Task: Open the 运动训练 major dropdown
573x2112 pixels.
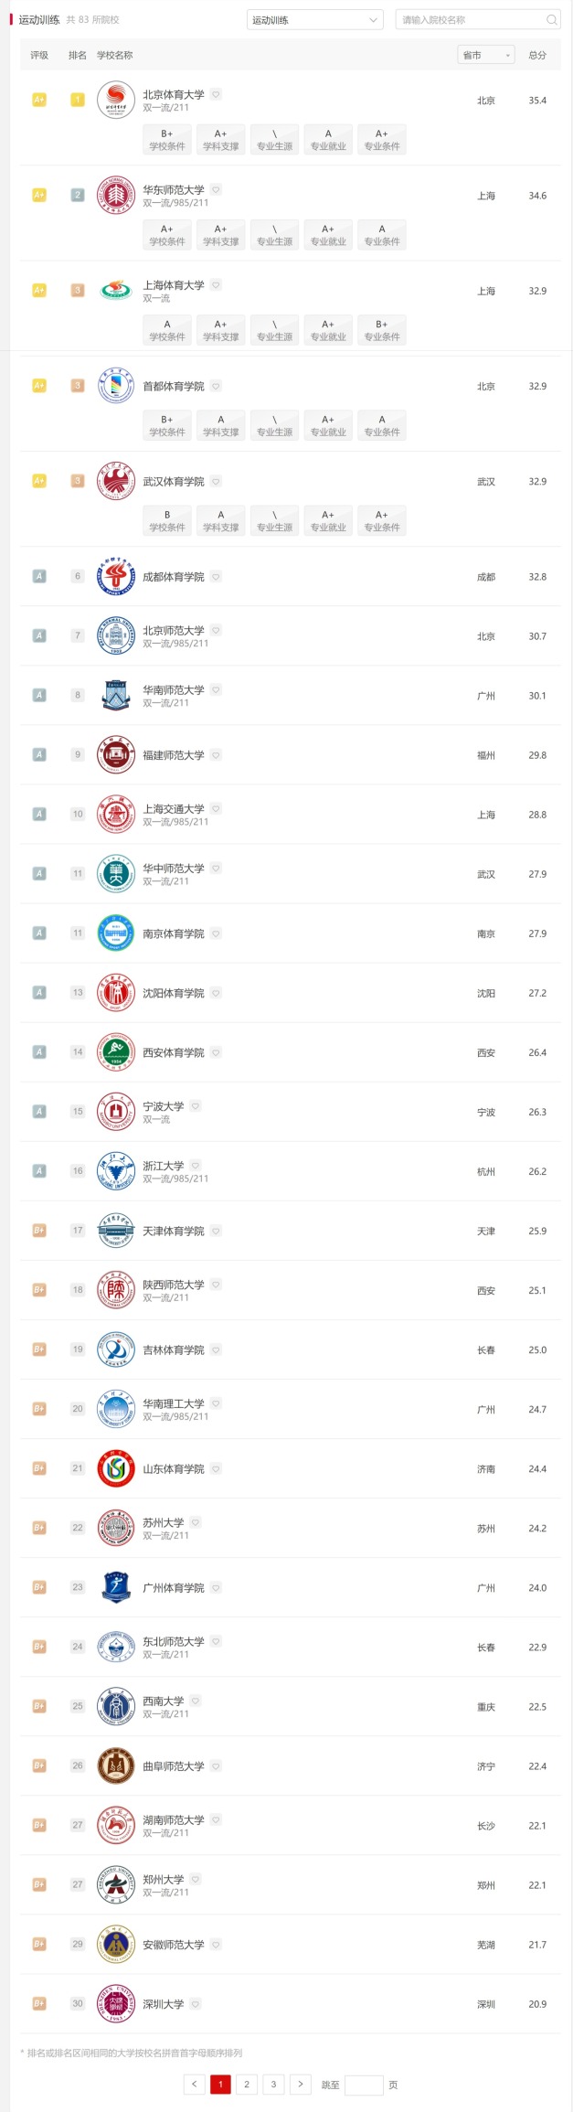Action: coord(315,20)
